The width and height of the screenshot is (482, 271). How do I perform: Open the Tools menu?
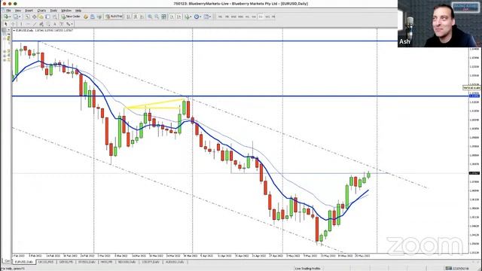click(53, 11)
